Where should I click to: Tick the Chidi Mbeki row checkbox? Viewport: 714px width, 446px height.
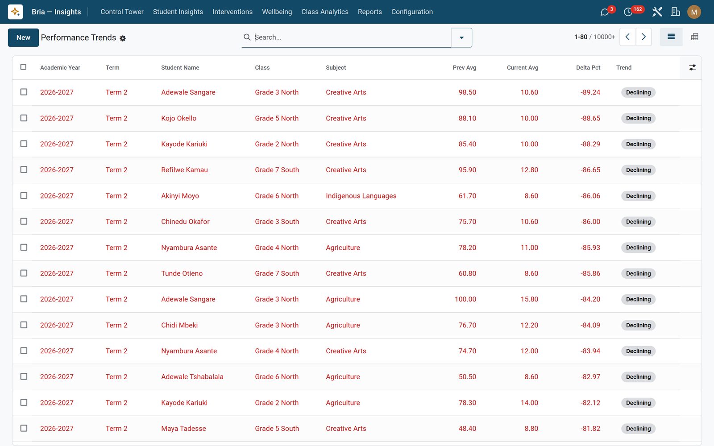(24, 325)
